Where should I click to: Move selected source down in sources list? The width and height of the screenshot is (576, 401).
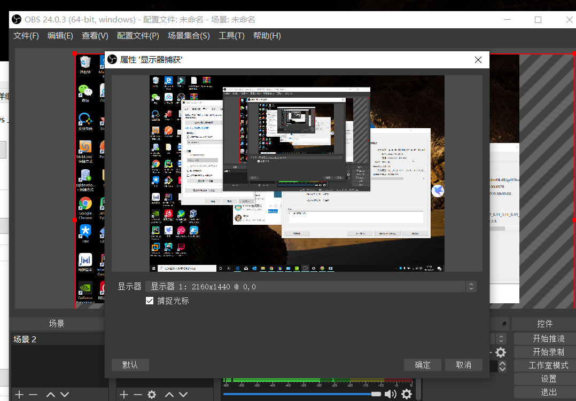[183, 395]
